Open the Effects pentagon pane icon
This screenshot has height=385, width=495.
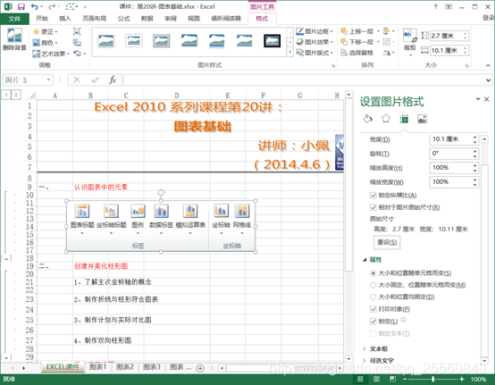pos(386,119)
